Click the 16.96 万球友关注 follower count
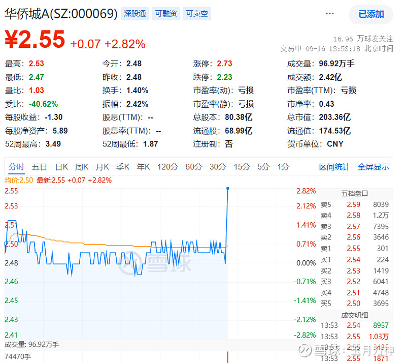 click(363, 39)
